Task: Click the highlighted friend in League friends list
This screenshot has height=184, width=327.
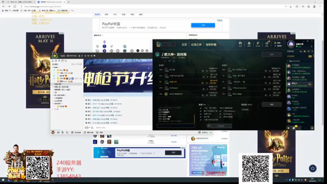Action: tap(300, 84)
